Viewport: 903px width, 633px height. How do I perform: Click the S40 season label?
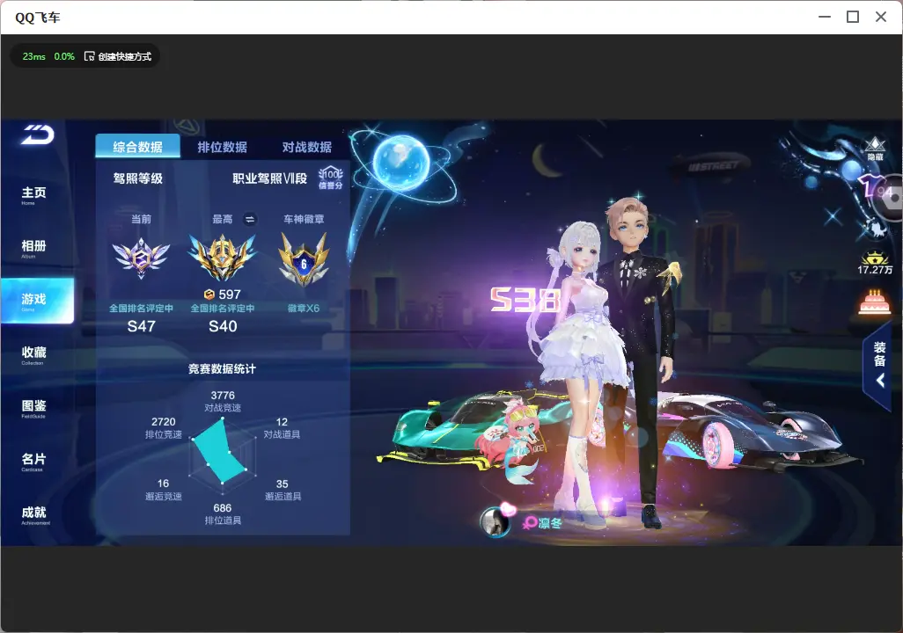(x=223, y=326)
